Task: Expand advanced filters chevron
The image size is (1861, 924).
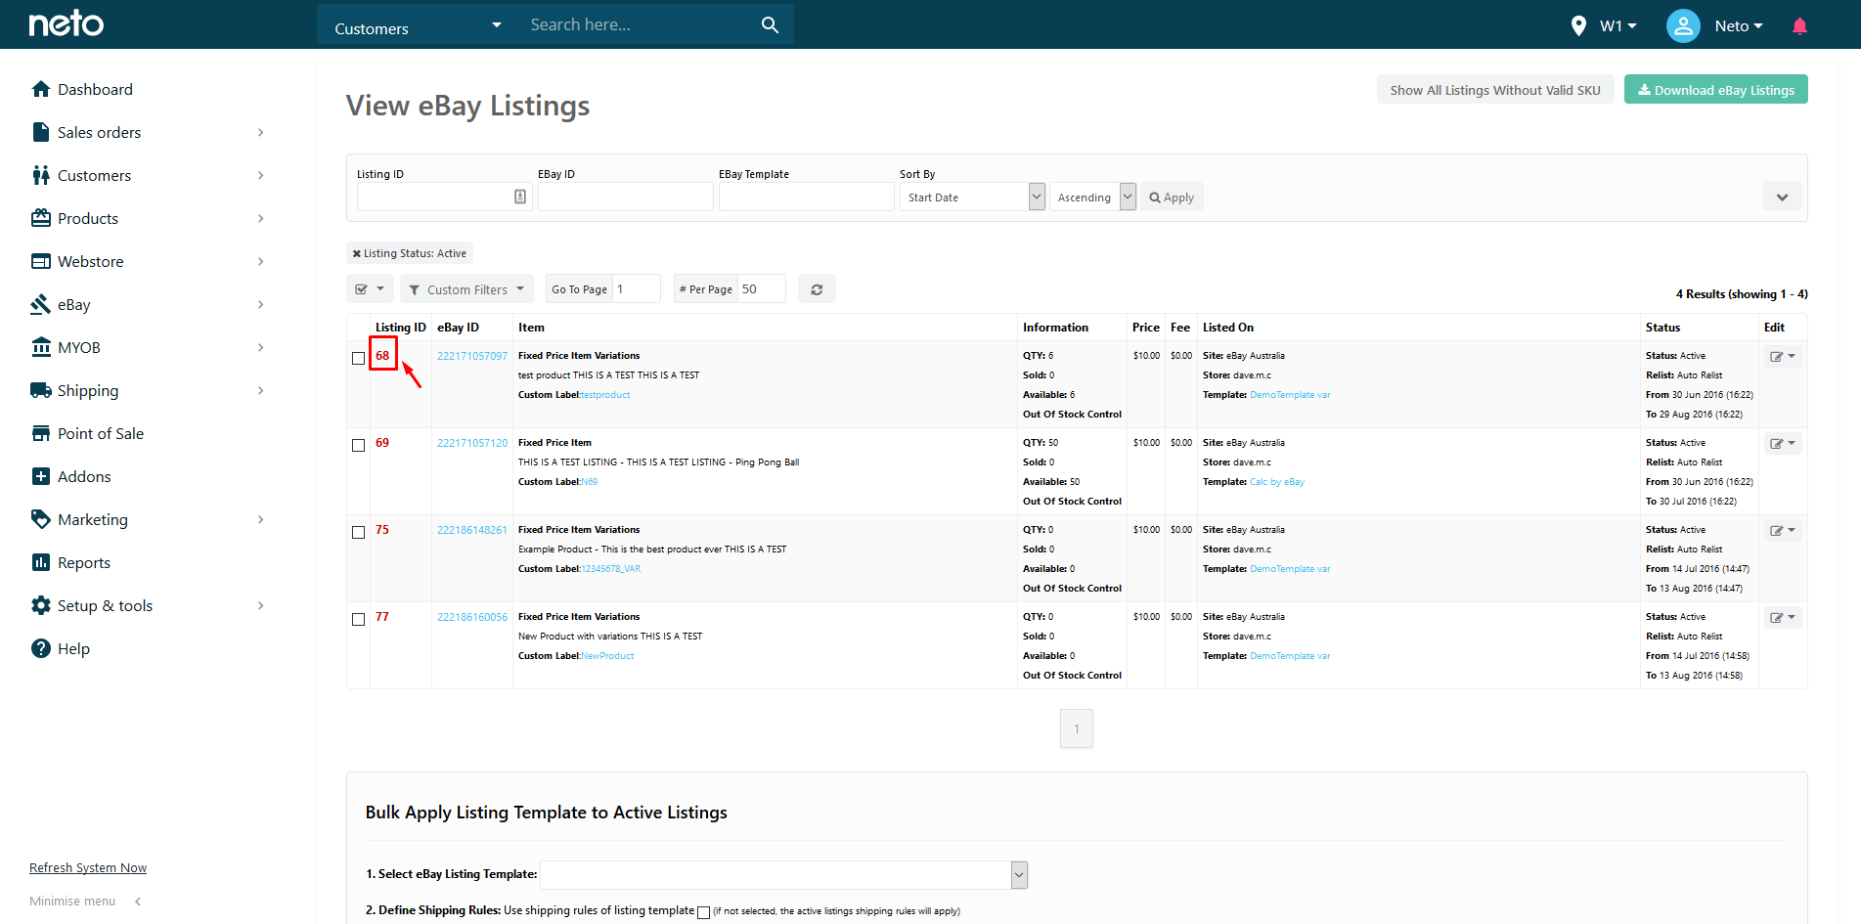Action: tap(1782, 197)
